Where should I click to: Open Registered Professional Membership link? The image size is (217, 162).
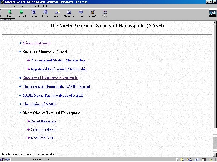(x=59, y=69)
